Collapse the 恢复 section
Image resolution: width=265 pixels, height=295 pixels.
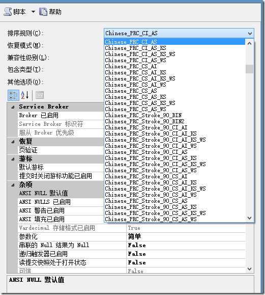click(x=13, y=142)
